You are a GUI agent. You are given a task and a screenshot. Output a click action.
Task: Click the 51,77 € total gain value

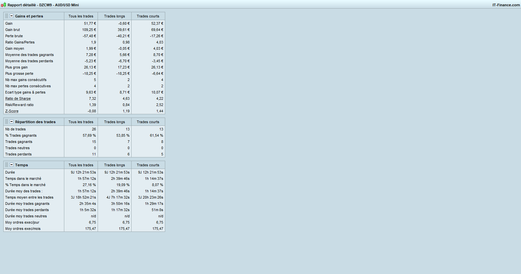tap(90, 23)
